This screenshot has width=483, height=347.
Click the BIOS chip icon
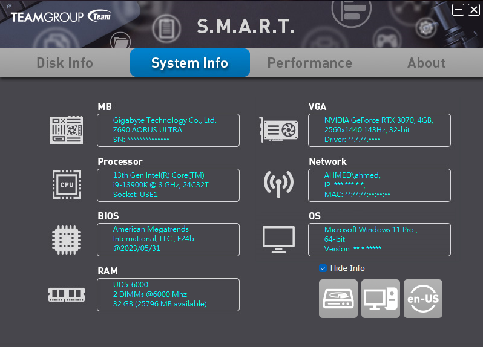pos(66,239)
